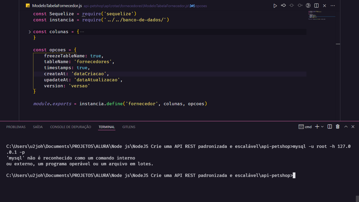This screenshot has width=359, height=202.
Task: Open the GITLENS panel tab
Action: pyautogui.click(x=129, y=127)
